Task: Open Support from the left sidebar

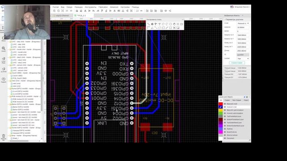Action: pyautogui.click(x=4, y=80)
